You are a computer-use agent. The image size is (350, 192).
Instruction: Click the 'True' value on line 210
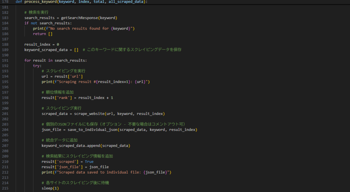click(x=89, y=162)
